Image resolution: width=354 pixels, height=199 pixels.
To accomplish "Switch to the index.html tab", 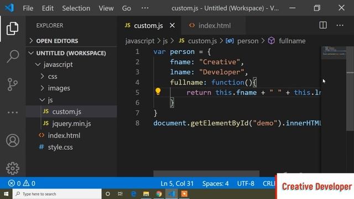I will (213, 25).
